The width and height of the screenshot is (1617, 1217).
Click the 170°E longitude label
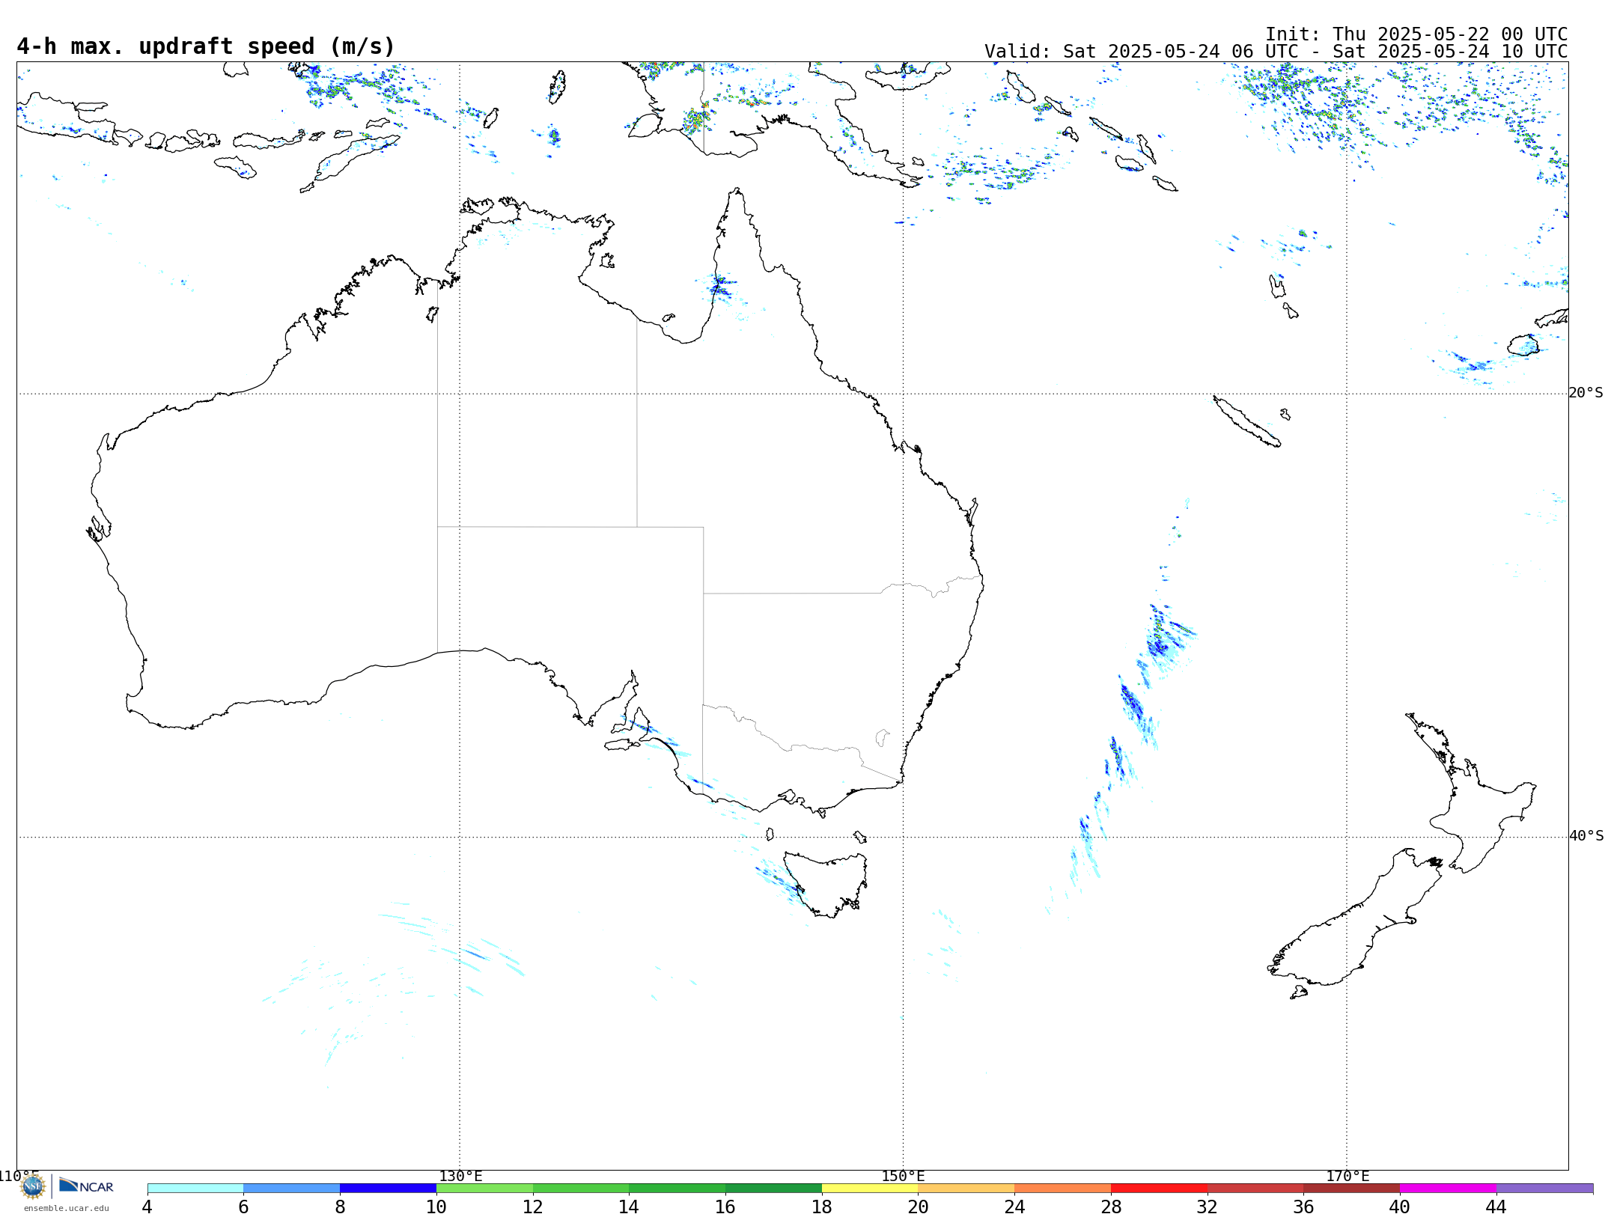point(1347,1177)
